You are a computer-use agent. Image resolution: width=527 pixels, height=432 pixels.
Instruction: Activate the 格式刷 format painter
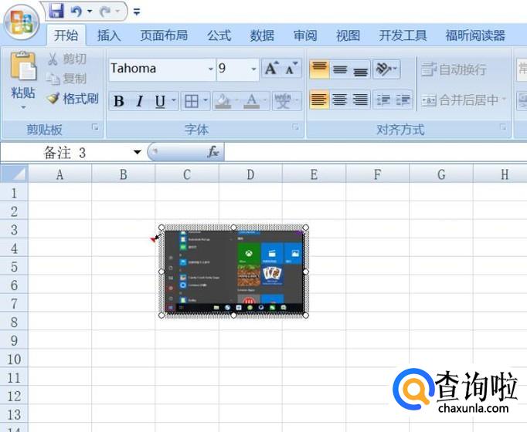pos(73,98)
